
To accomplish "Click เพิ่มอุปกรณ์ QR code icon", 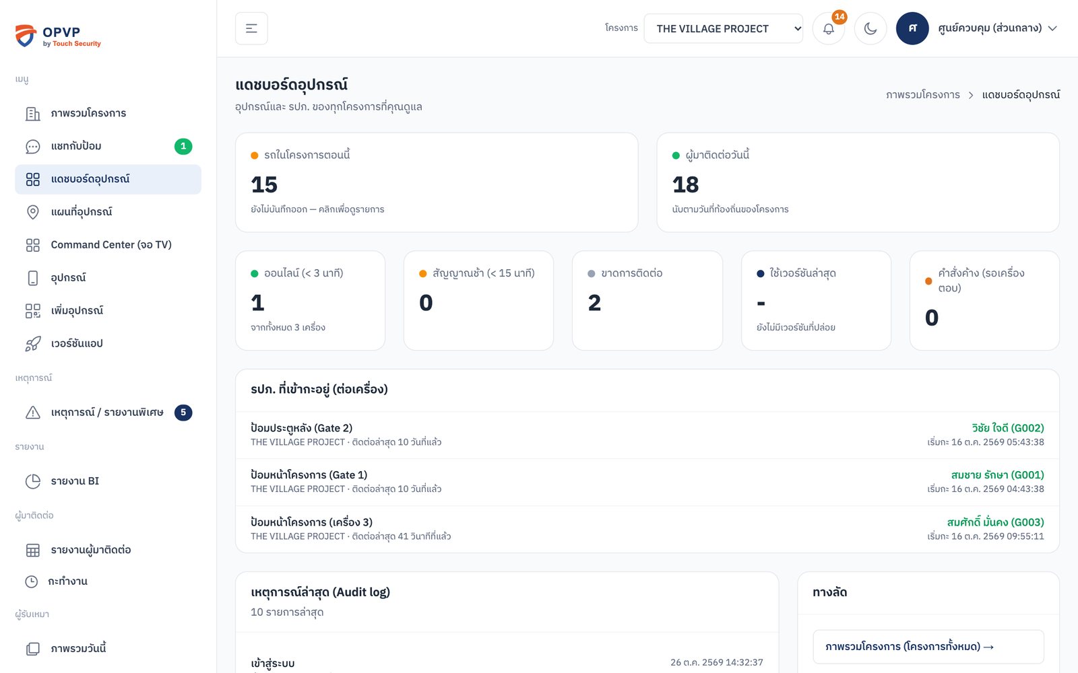I will coord(32,311).
